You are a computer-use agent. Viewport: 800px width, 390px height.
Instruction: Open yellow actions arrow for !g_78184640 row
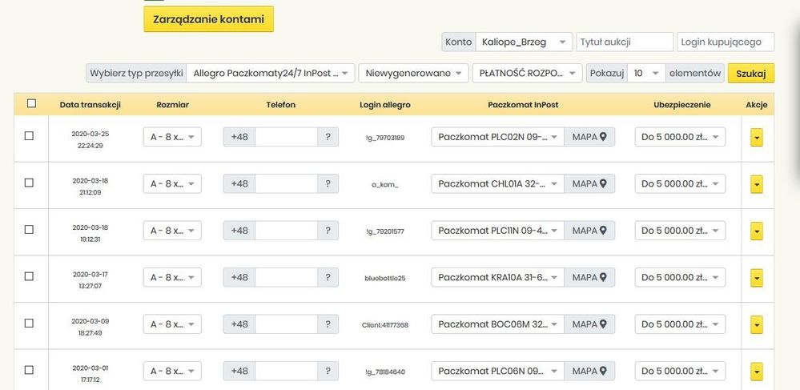[x=757, y=372]
